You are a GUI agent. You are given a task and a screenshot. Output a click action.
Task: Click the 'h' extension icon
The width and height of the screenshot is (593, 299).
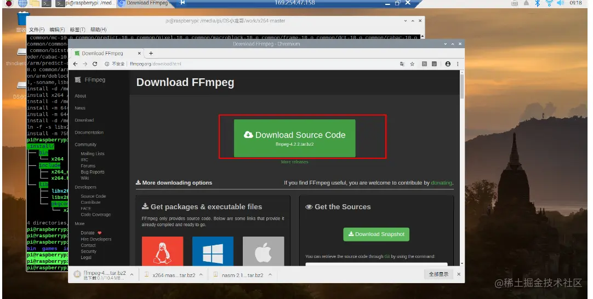click(424, 64)
